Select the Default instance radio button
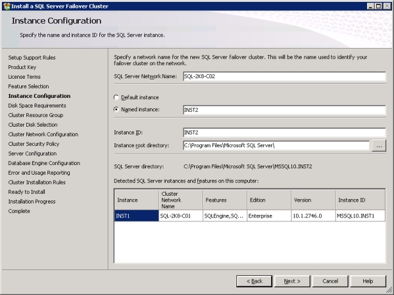The image size is (394, 295). 116,97
